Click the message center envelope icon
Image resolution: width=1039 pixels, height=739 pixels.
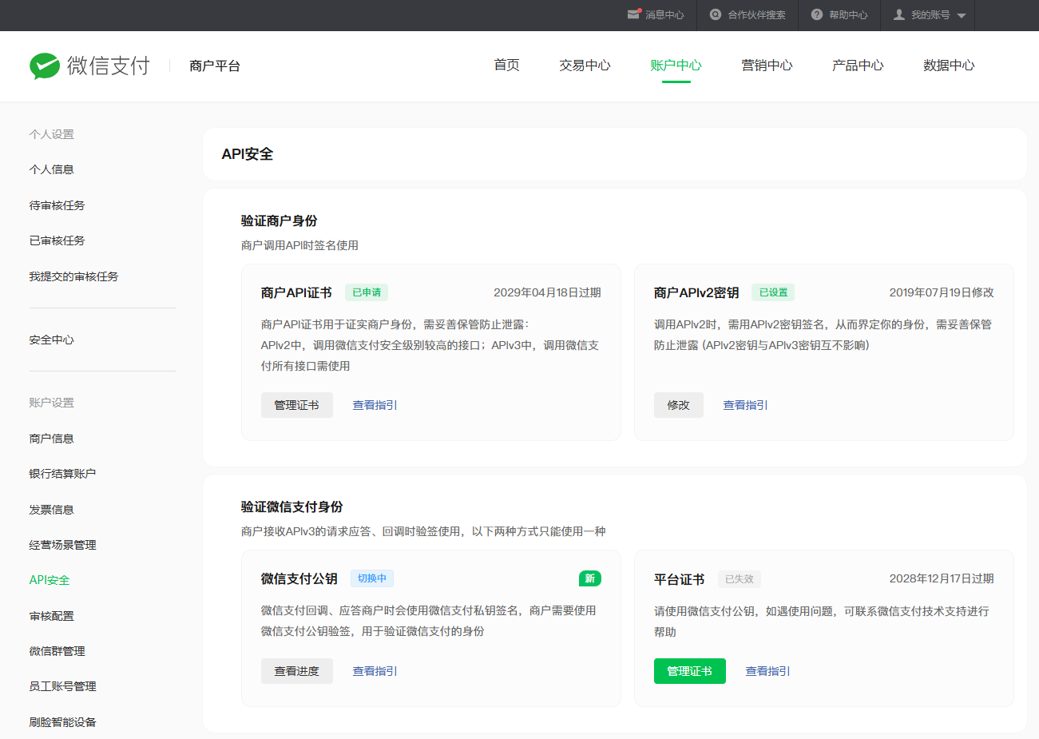[634, 14]
